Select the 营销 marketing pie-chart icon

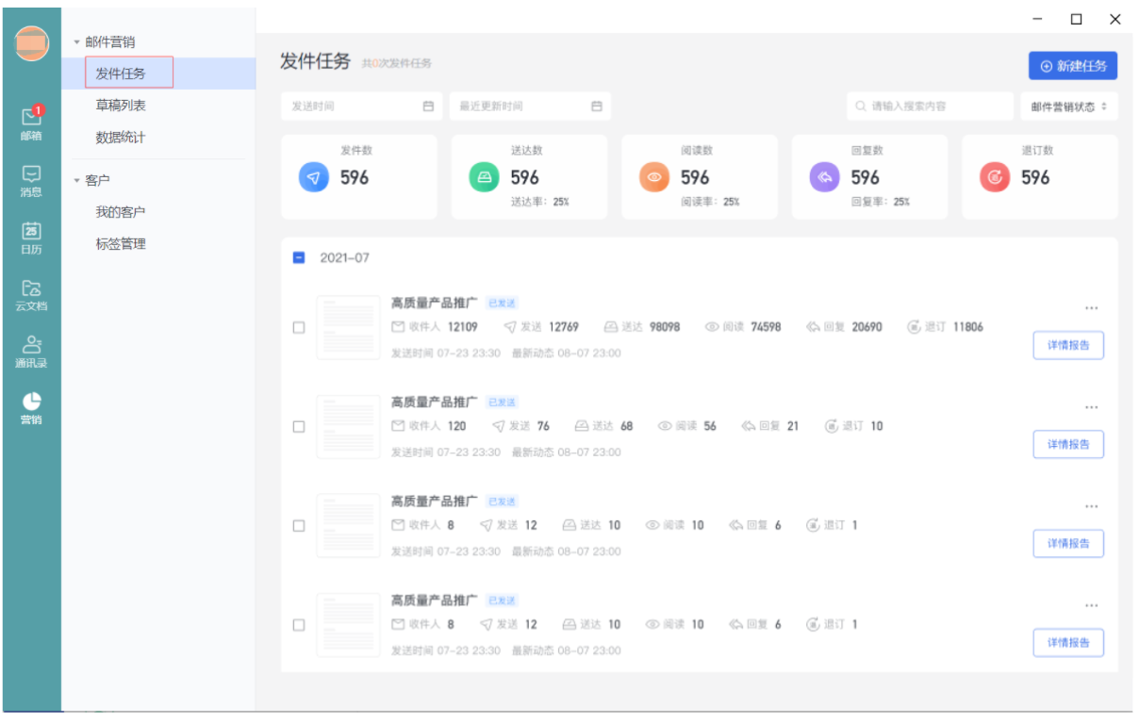click(32, 407)
